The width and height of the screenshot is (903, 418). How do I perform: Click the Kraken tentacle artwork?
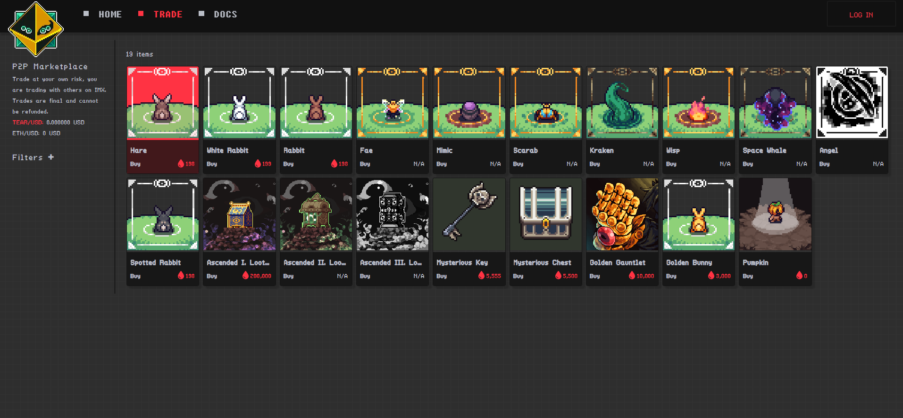(x=622, y=103)
